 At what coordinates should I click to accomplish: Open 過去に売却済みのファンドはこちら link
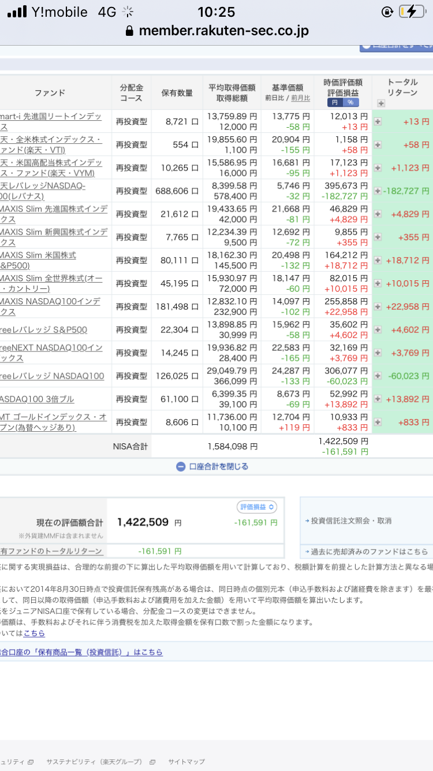click(x=369, y=551)
